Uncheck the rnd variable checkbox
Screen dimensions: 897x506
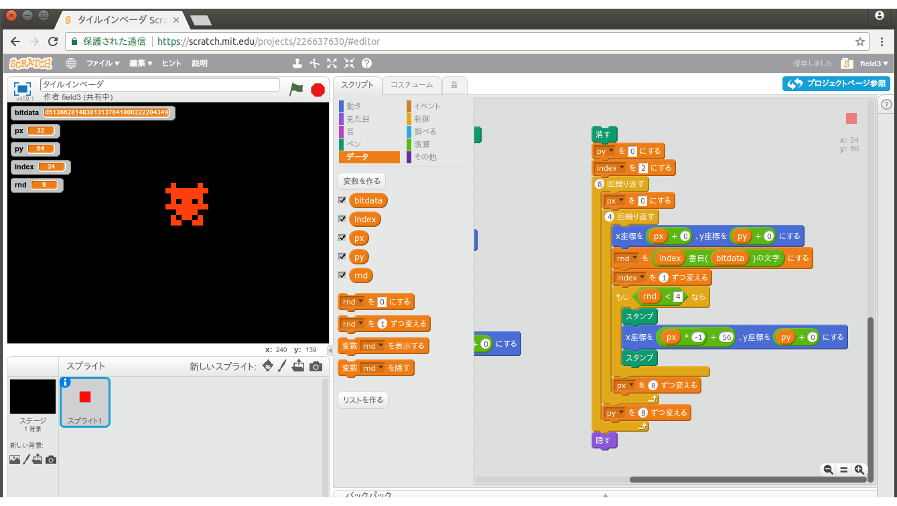342,275
